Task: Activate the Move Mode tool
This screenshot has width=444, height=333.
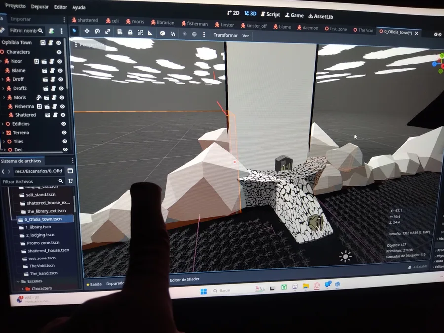Action: point(87,31)
